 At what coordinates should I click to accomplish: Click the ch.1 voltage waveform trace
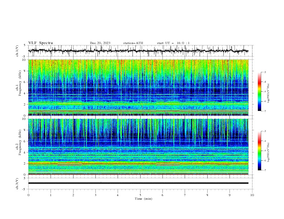(138, 51)
